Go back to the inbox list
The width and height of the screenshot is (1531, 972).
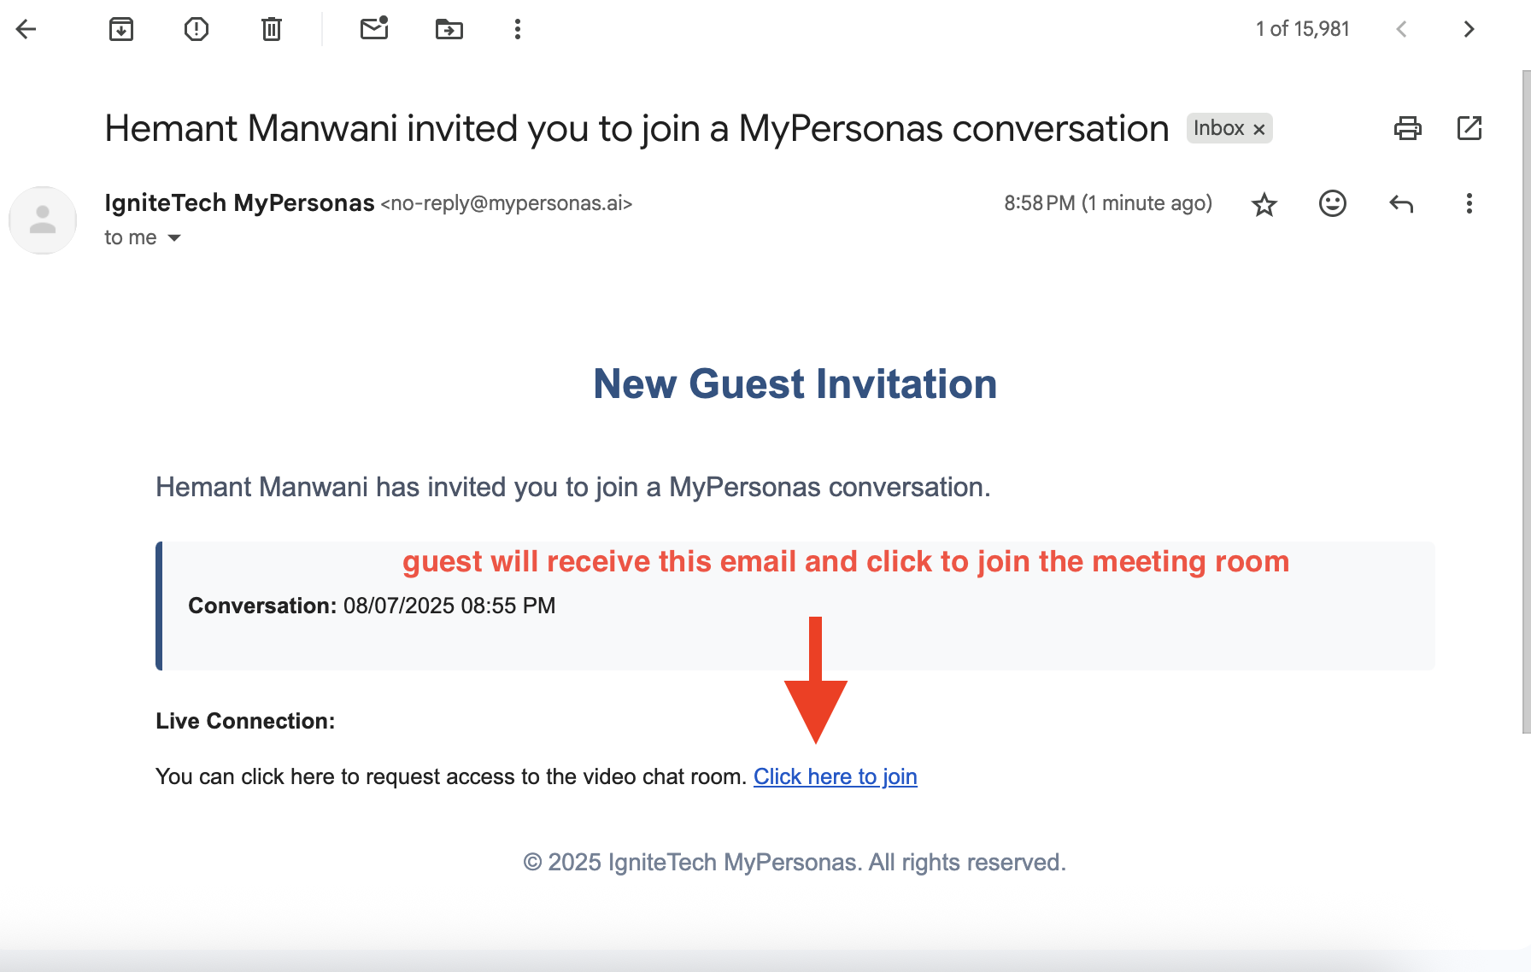(26, 29)
